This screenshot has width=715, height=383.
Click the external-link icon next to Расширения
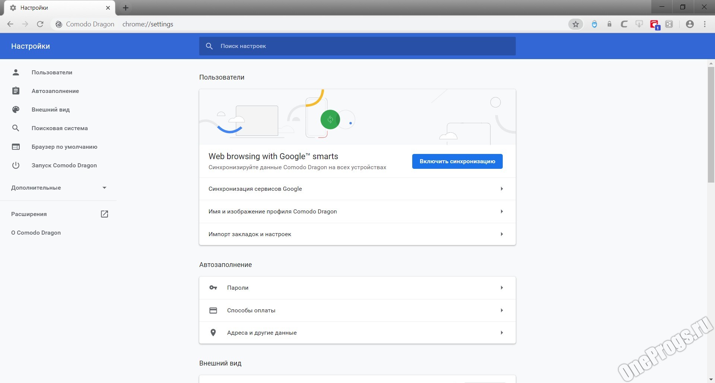click(105, 214)
